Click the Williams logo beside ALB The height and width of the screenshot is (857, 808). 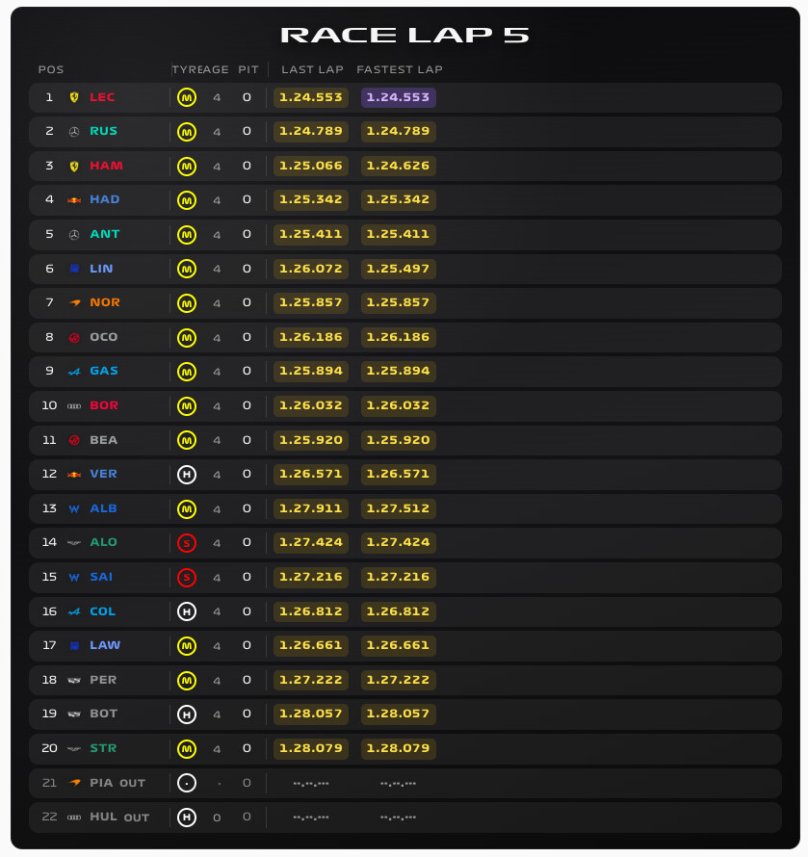[74, 508]
